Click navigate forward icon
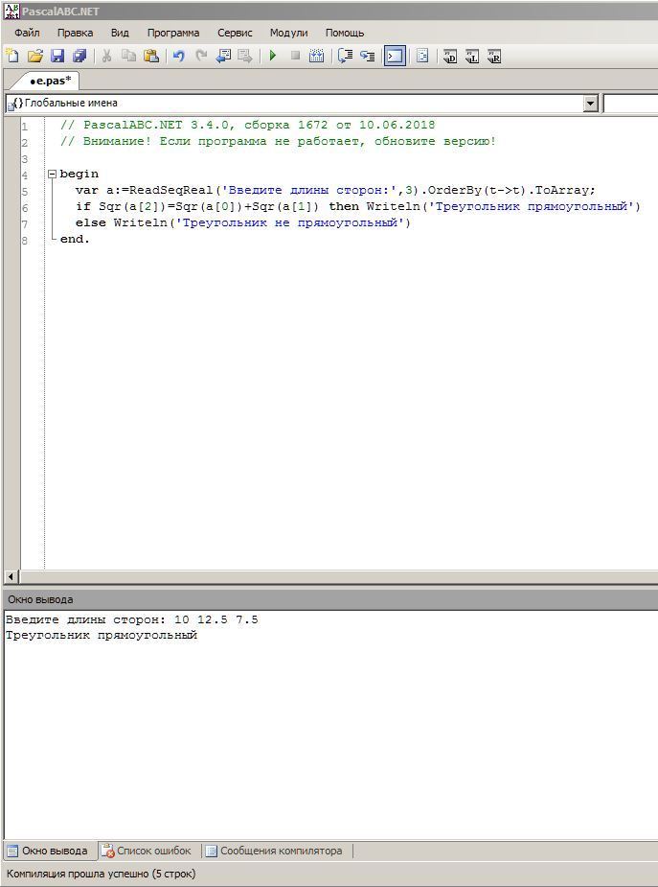Viewport: 658px width, 887px height. [244, 56]
